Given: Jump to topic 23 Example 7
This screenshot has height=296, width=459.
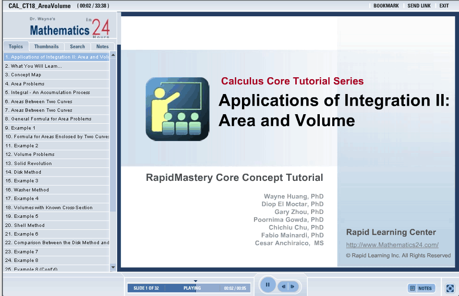Looking at the screenshot, I should tap(57, 251).
